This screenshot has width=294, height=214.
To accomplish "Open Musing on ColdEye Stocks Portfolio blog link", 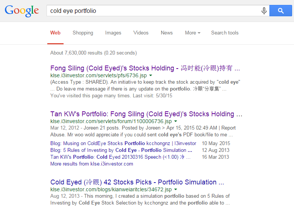I will (123, 144).
